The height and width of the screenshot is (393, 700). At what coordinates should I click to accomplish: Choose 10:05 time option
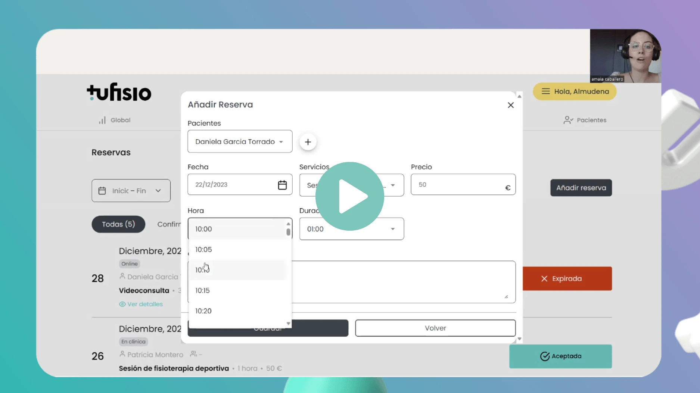click(237, 249)
